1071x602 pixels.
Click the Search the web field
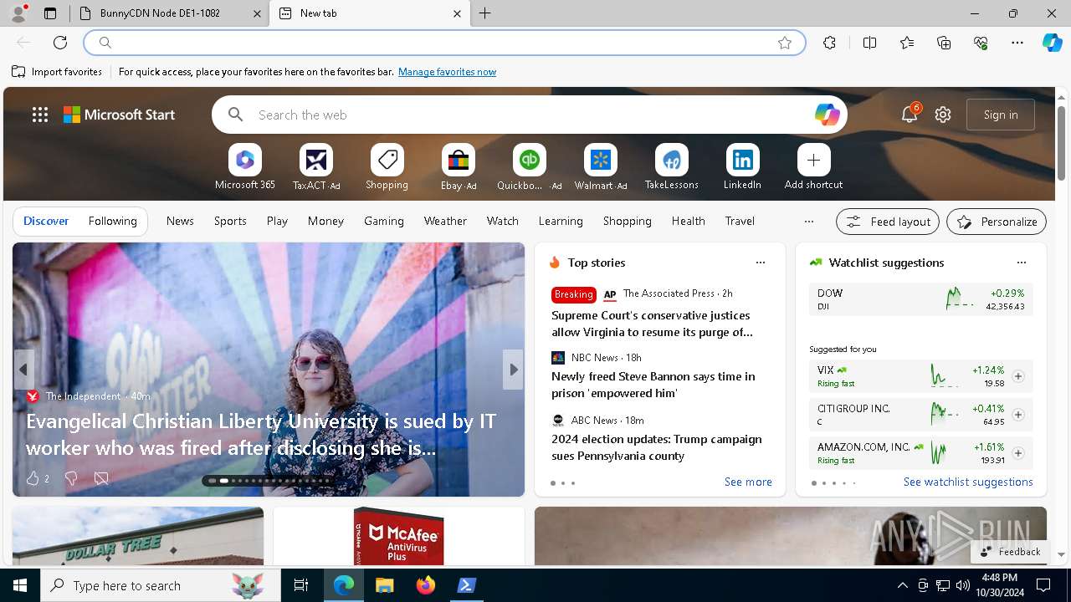529,115
